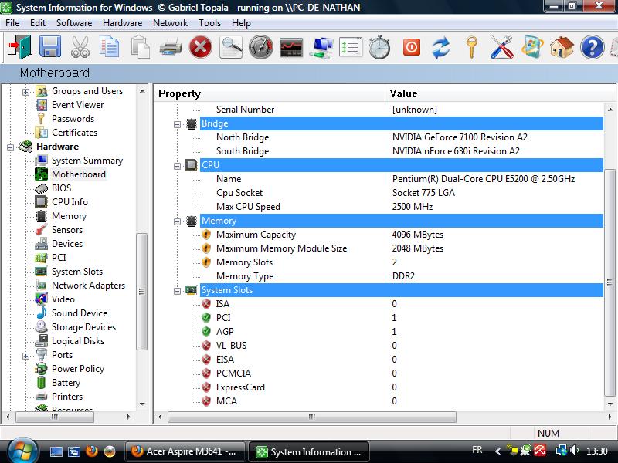The image size is (618, 463).
Task: Open the Software menu
Action: tap(74, 23)
